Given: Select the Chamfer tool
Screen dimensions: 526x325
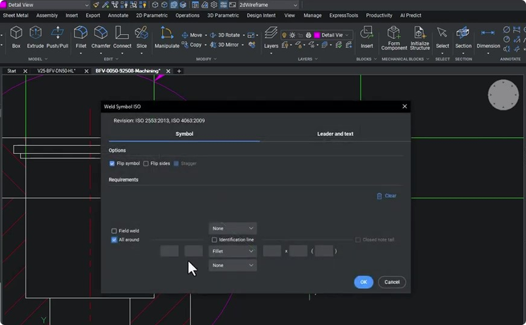Looking at the screenshot, I should (x=101, y=37).
